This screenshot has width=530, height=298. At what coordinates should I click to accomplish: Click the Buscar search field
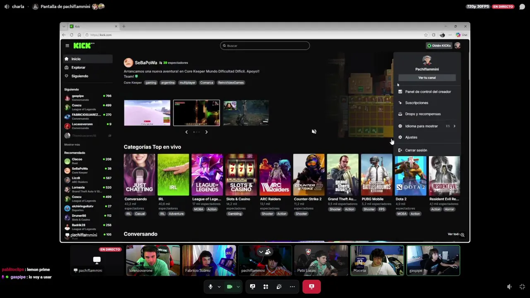click(265, 46)
